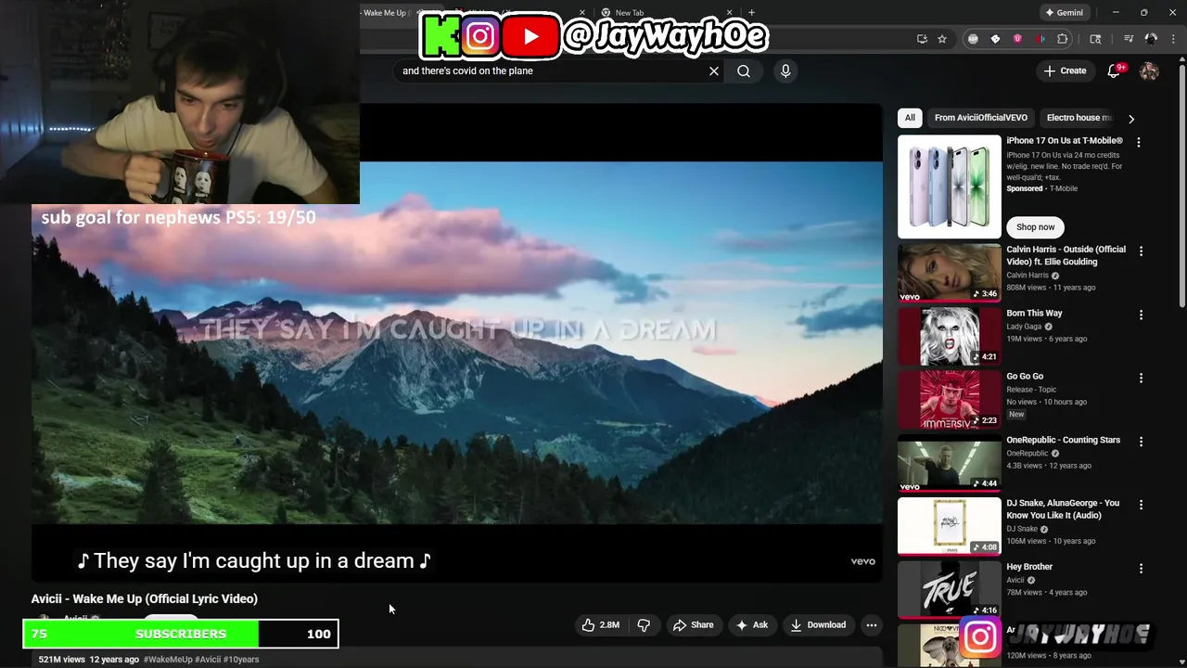Click the page vertical scrollbar

(x=1181, y=186)
